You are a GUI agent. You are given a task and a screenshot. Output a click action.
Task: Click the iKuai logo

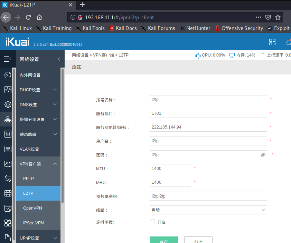(x=17, y=42)
